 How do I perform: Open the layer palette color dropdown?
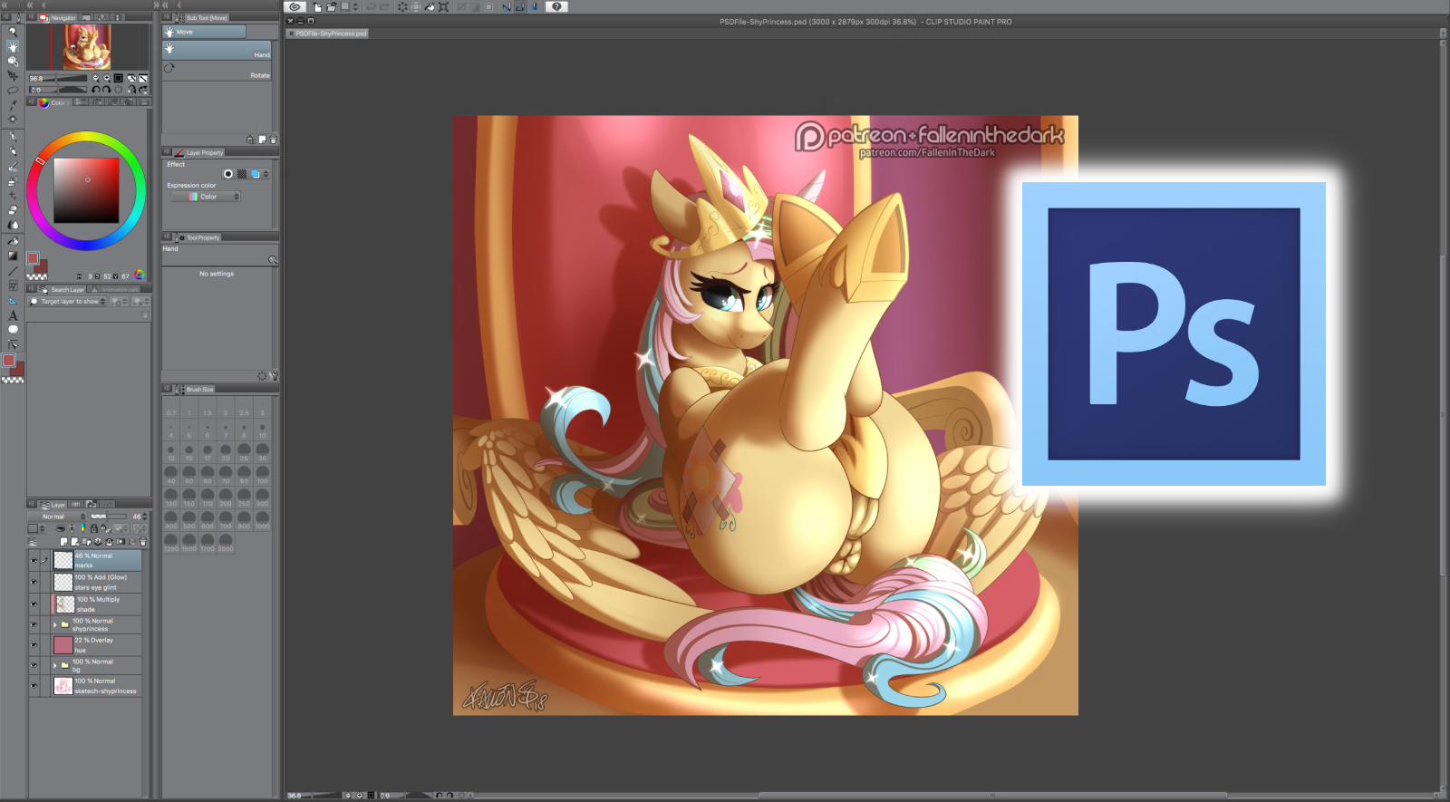[x=35, y=528]
